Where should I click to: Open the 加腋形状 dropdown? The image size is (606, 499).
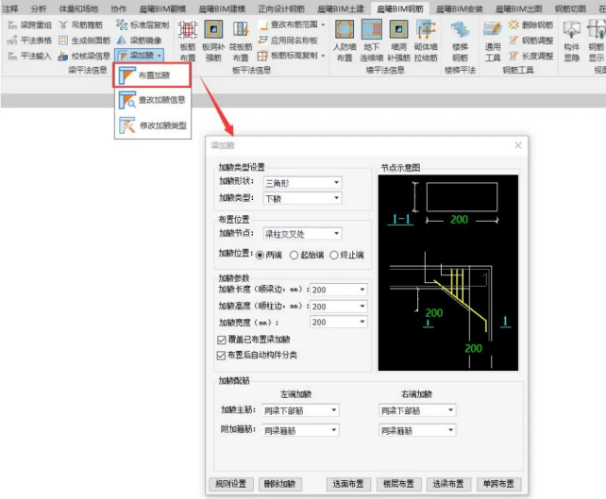302,183
